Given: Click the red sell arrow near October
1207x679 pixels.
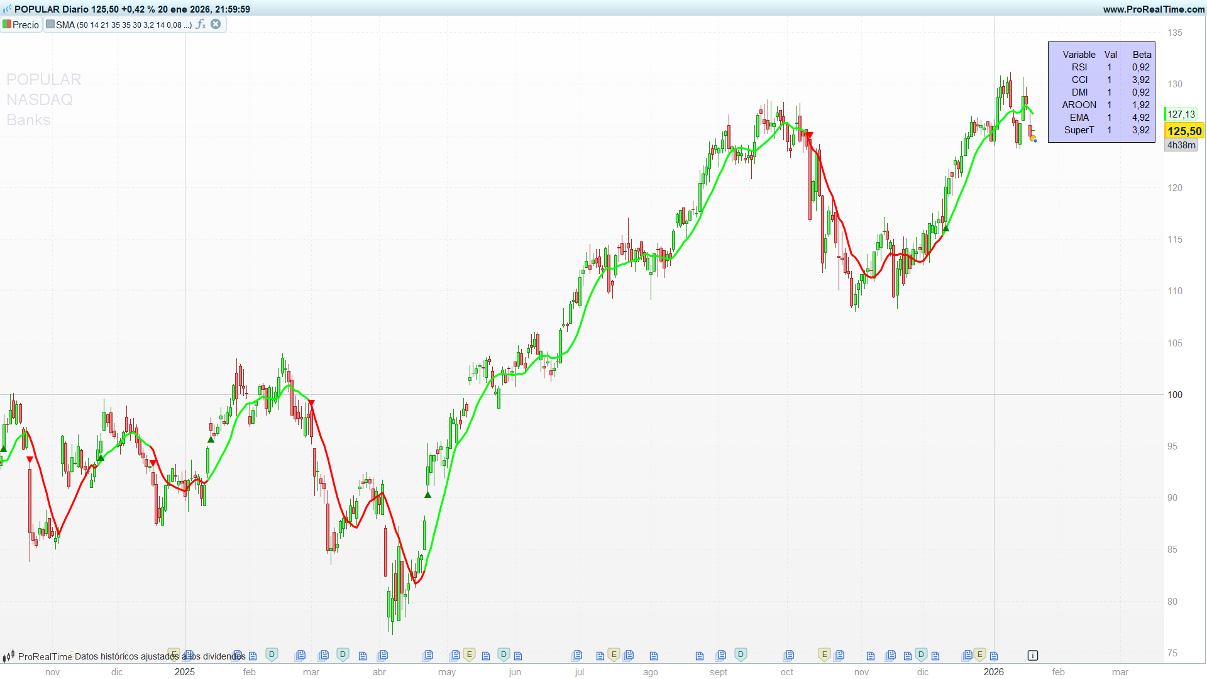Looking at the screenshot, I should tap(810, 135).
